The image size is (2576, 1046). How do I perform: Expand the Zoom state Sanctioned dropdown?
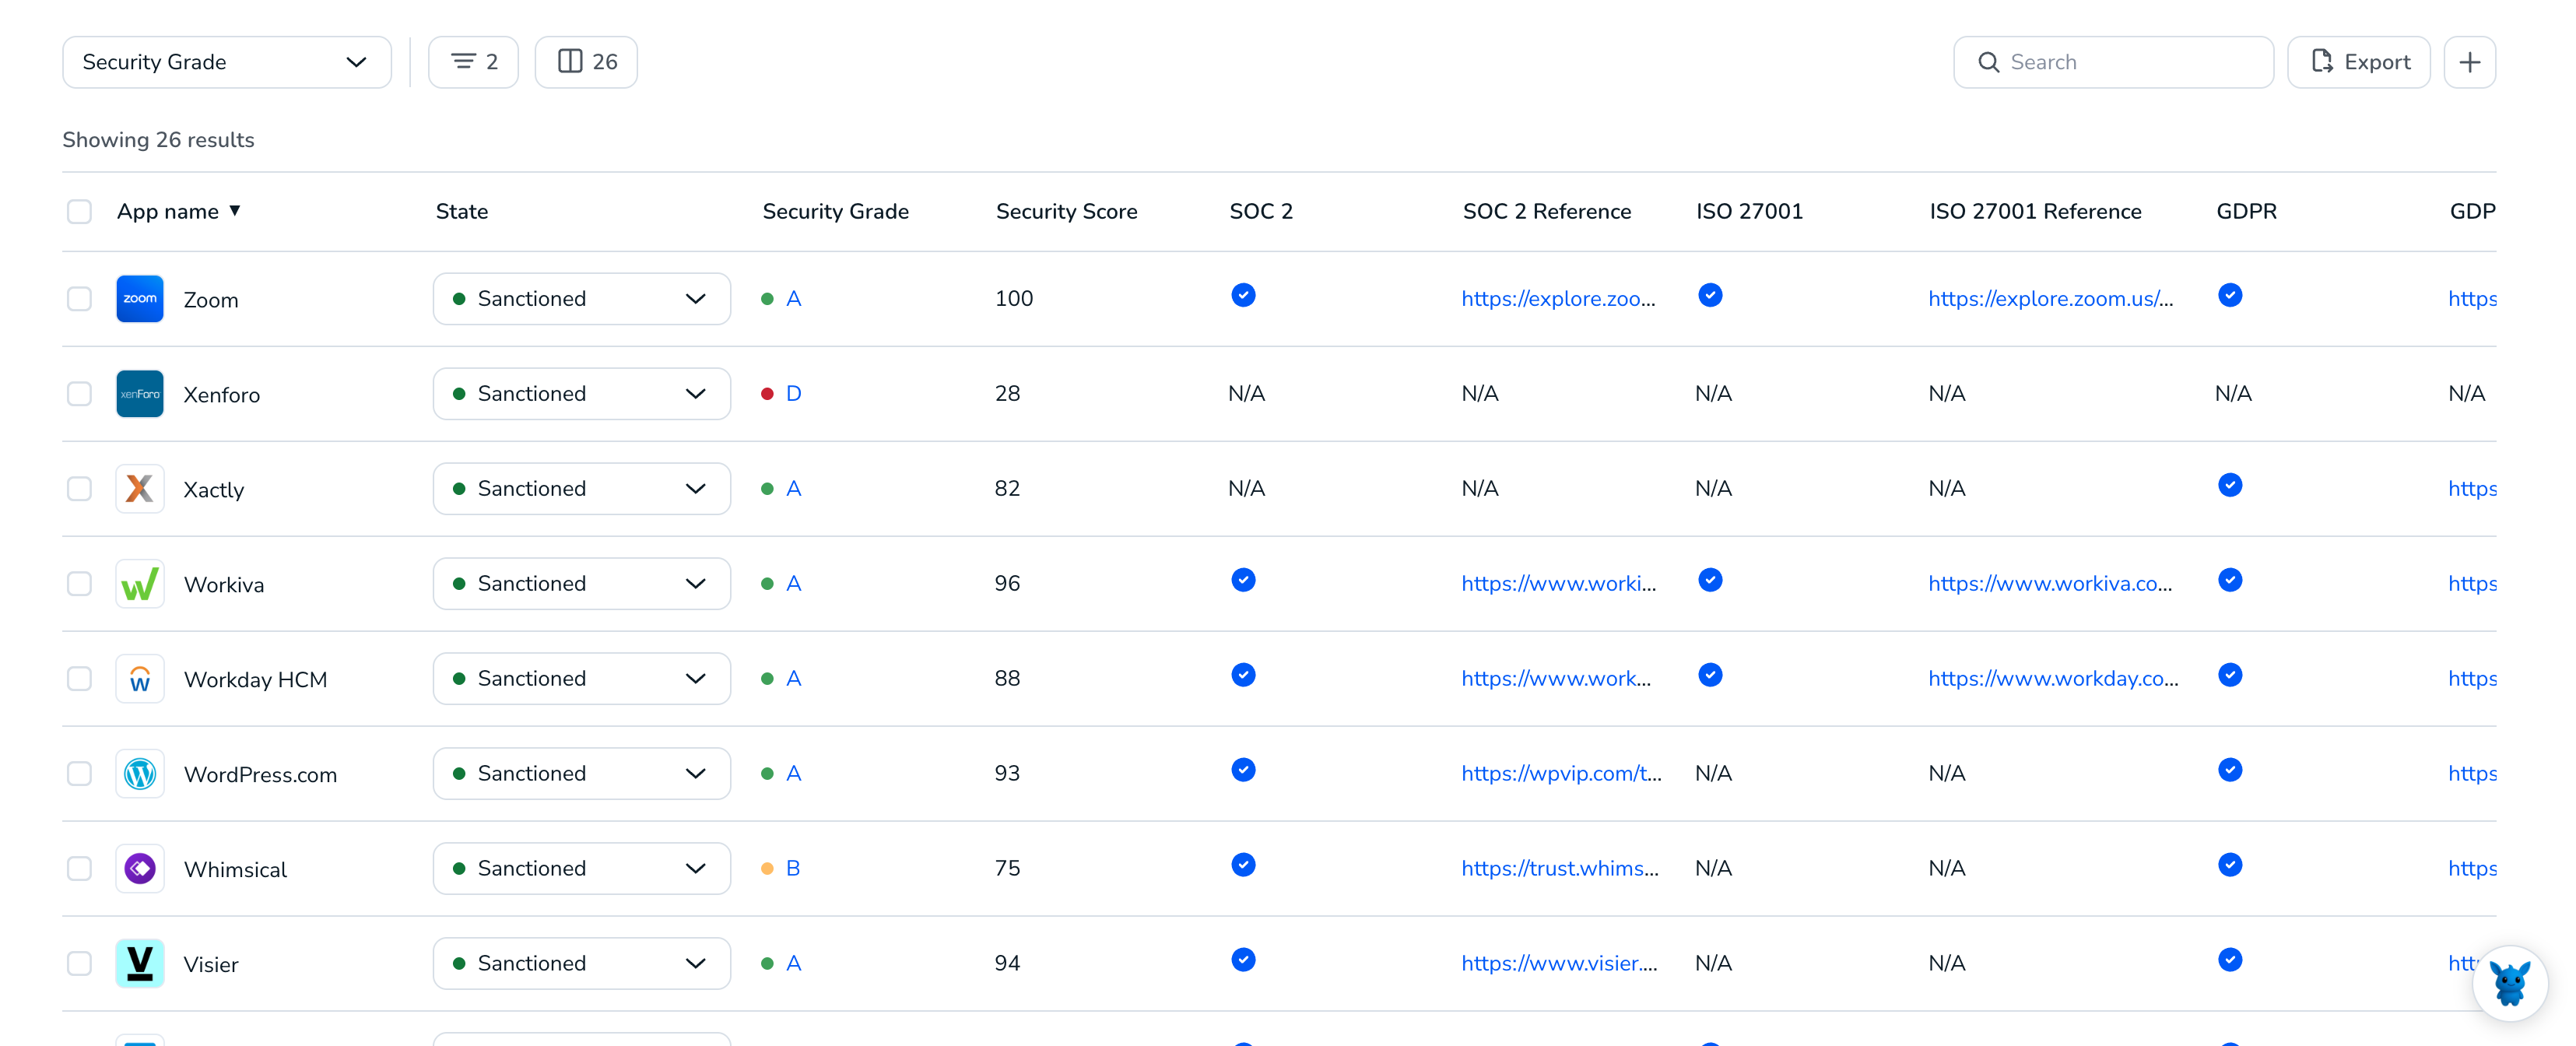point(582,299)
